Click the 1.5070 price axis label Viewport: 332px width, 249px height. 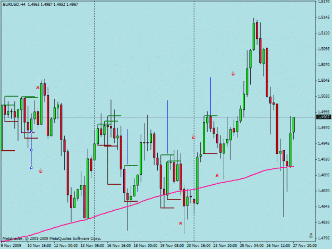pyautogui.click(x=324, y=65)
